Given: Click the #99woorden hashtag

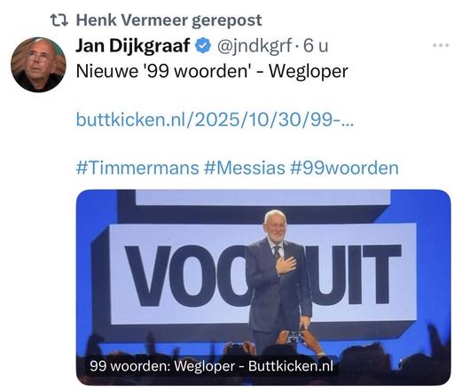Looking at the screenshot, I should (344, 168).
